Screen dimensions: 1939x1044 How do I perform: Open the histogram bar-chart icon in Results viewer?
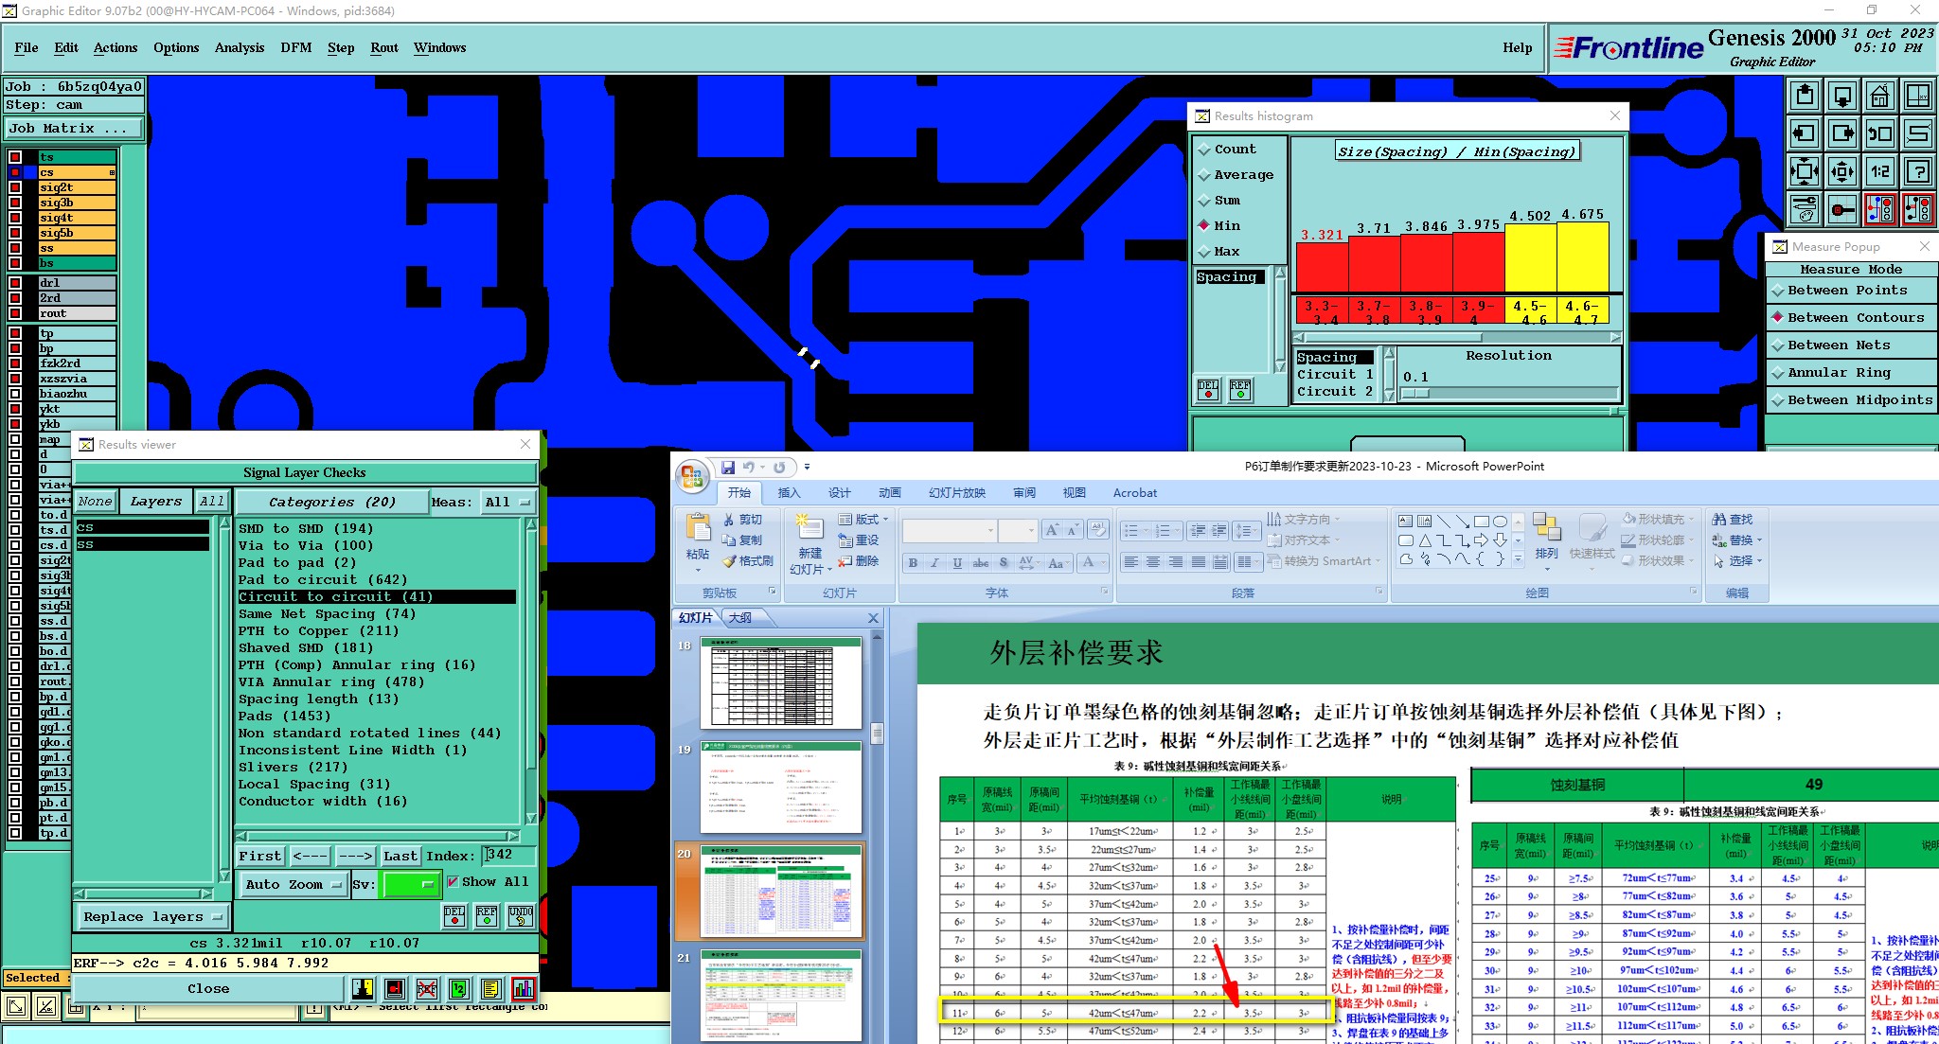click(523, 989)
